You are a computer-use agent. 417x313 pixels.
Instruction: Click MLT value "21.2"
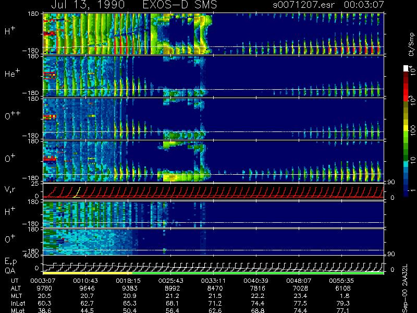point(172,296)
